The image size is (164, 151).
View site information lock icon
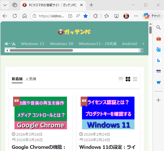click(34, 16)
